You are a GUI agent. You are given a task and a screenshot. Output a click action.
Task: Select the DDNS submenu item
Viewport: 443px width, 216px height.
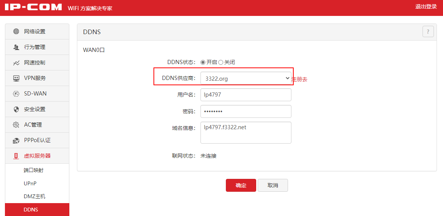(x=37, y=210)
